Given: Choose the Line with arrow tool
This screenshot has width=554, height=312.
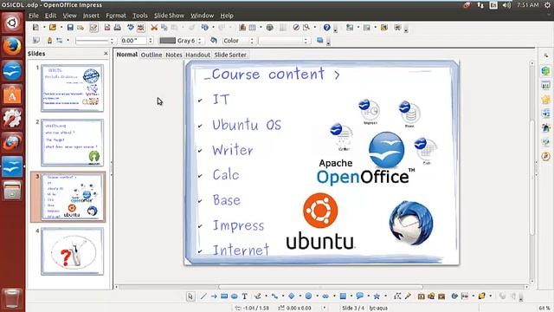Looking at the screenshot, I should point(214,296).
